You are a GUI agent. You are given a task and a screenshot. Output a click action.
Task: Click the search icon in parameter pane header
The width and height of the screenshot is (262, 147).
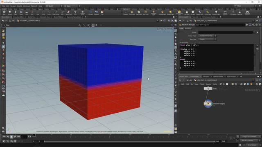(253, 24)
